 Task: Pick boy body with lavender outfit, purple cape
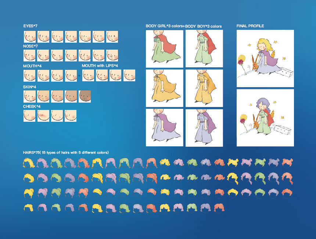[204, 128]
